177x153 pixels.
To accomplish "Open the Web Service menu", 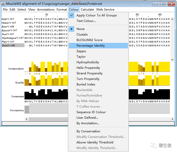I will click(x=105, y=10).
